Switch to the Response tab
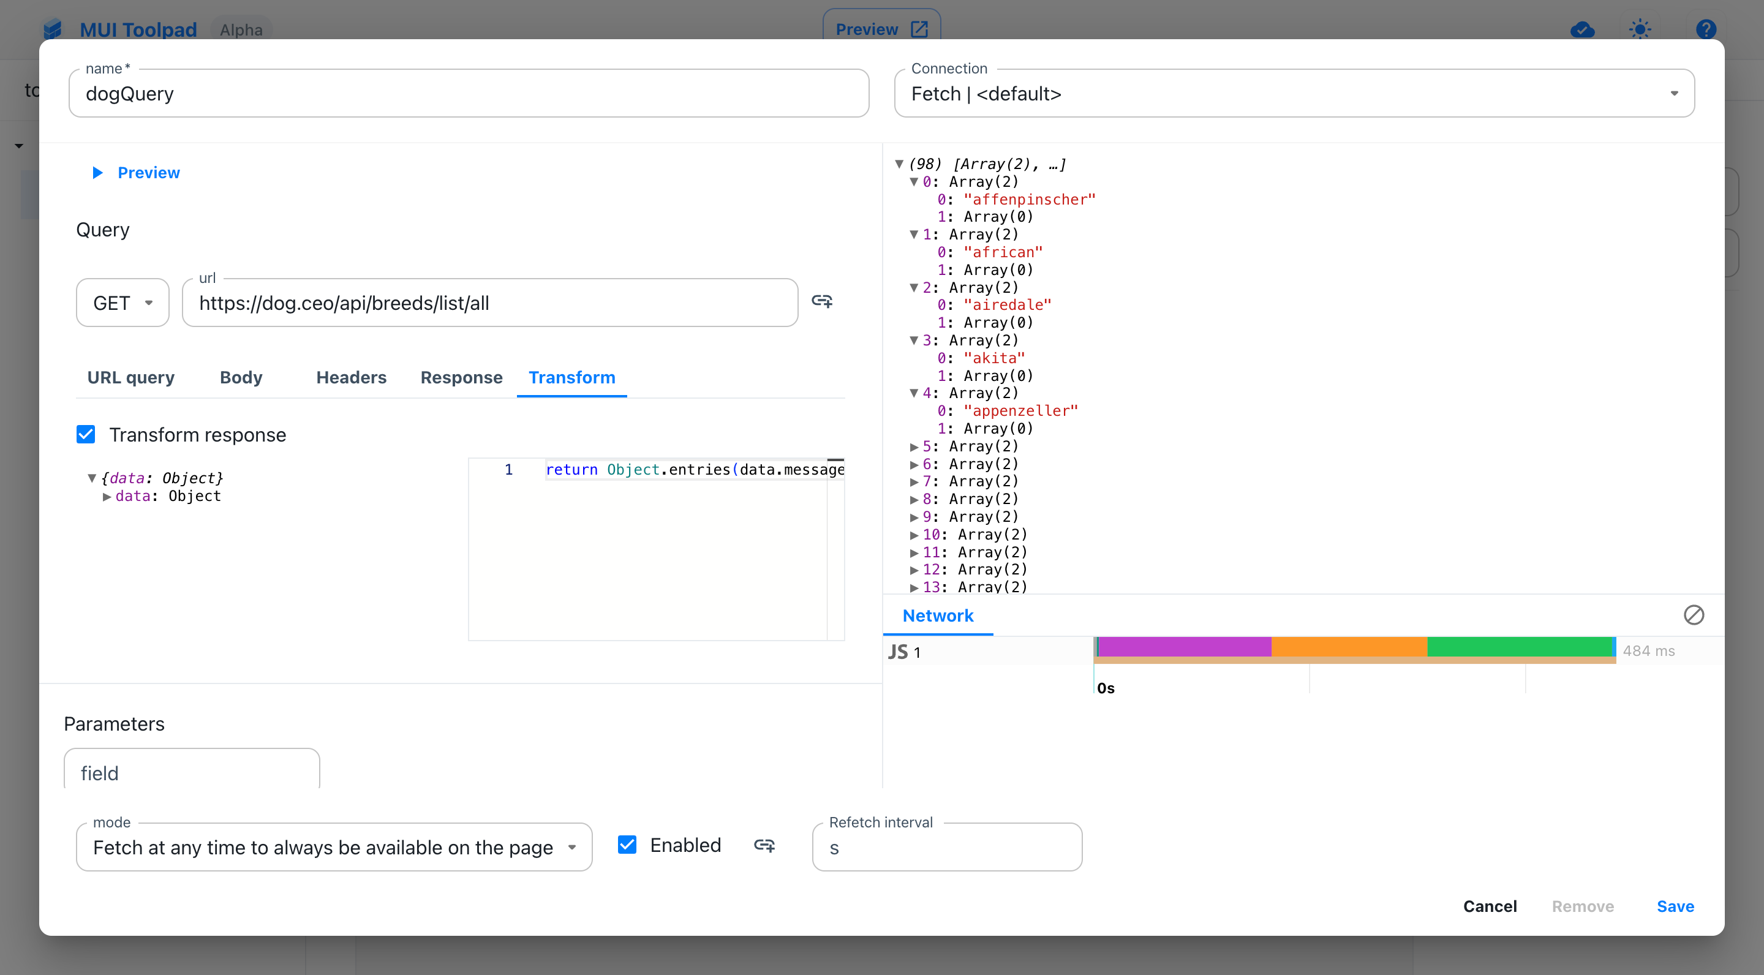This screenshot has width=1764, height=975. 462,377
